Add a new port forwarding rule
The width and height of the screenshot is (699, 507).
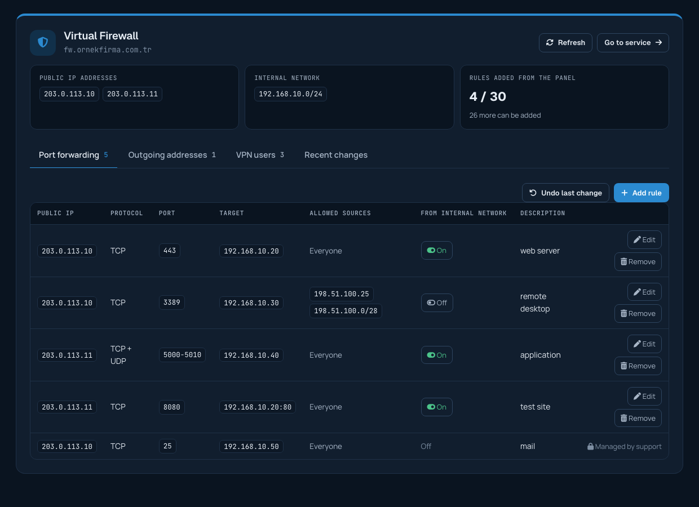[642, 193]
